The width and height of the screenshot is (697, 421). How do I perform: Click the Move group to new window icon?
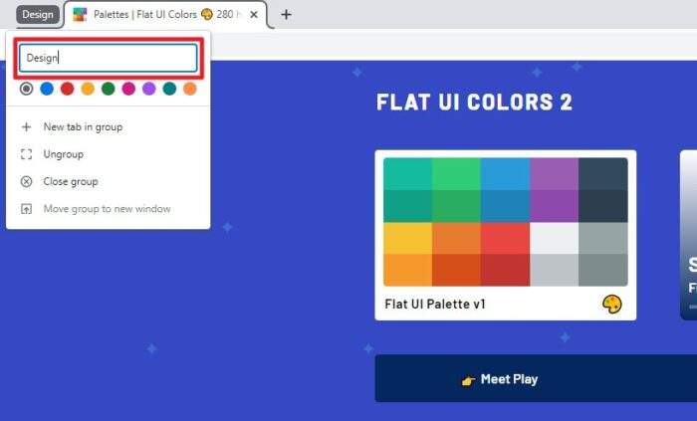(26, 209)
